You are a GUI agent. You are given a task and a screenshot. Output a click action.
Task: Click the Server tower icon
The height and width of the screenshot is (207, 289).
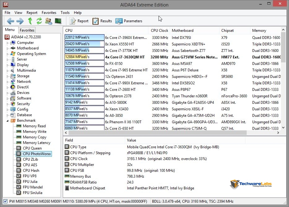[13, 59]
